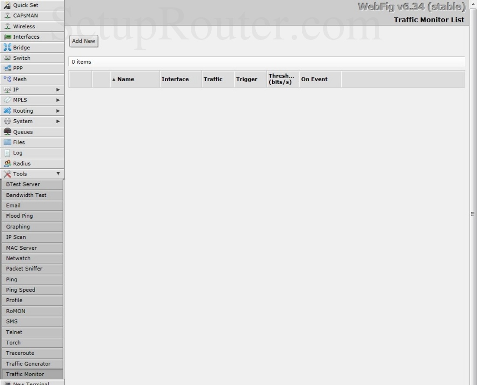Screen dimensions: 477x385
Task: Click the '0 items' status text
Action: coord(81,62)
